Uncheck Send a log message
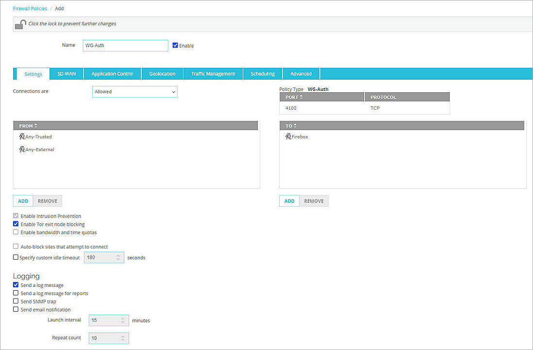 [x=16, y=285]
